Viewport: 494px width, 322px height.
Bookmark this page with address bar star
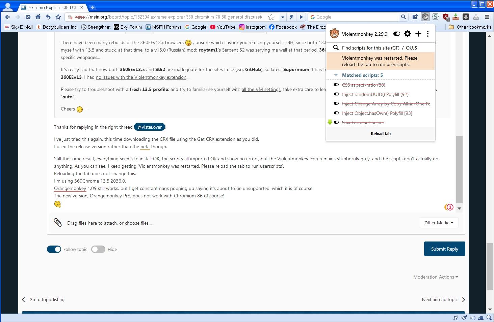[271, 17]
